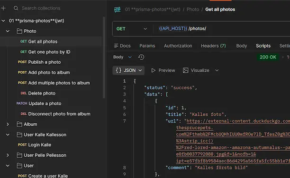Click the search magnifier icon in sidebar
The height and width of the screenshot is (178, 290).
click(x=16, y=8)
